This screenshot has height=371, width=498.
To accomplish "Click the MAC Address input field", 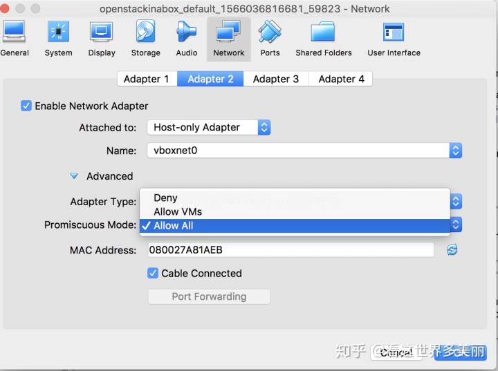I will [290, 250].
